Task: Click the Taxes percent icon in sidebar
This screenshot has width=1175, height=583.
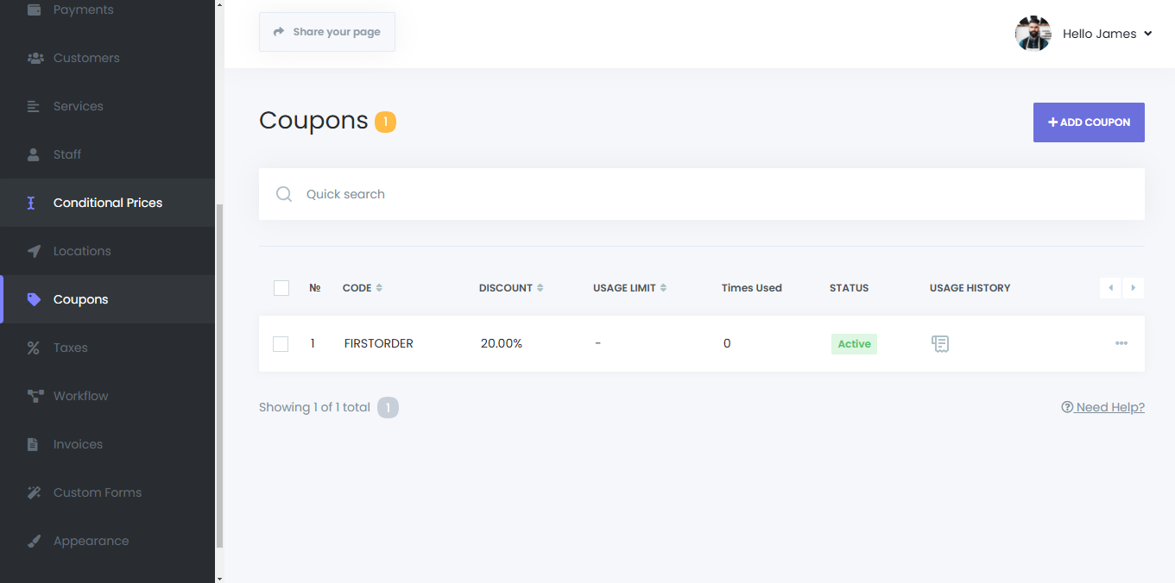Action: click(34, 348)
